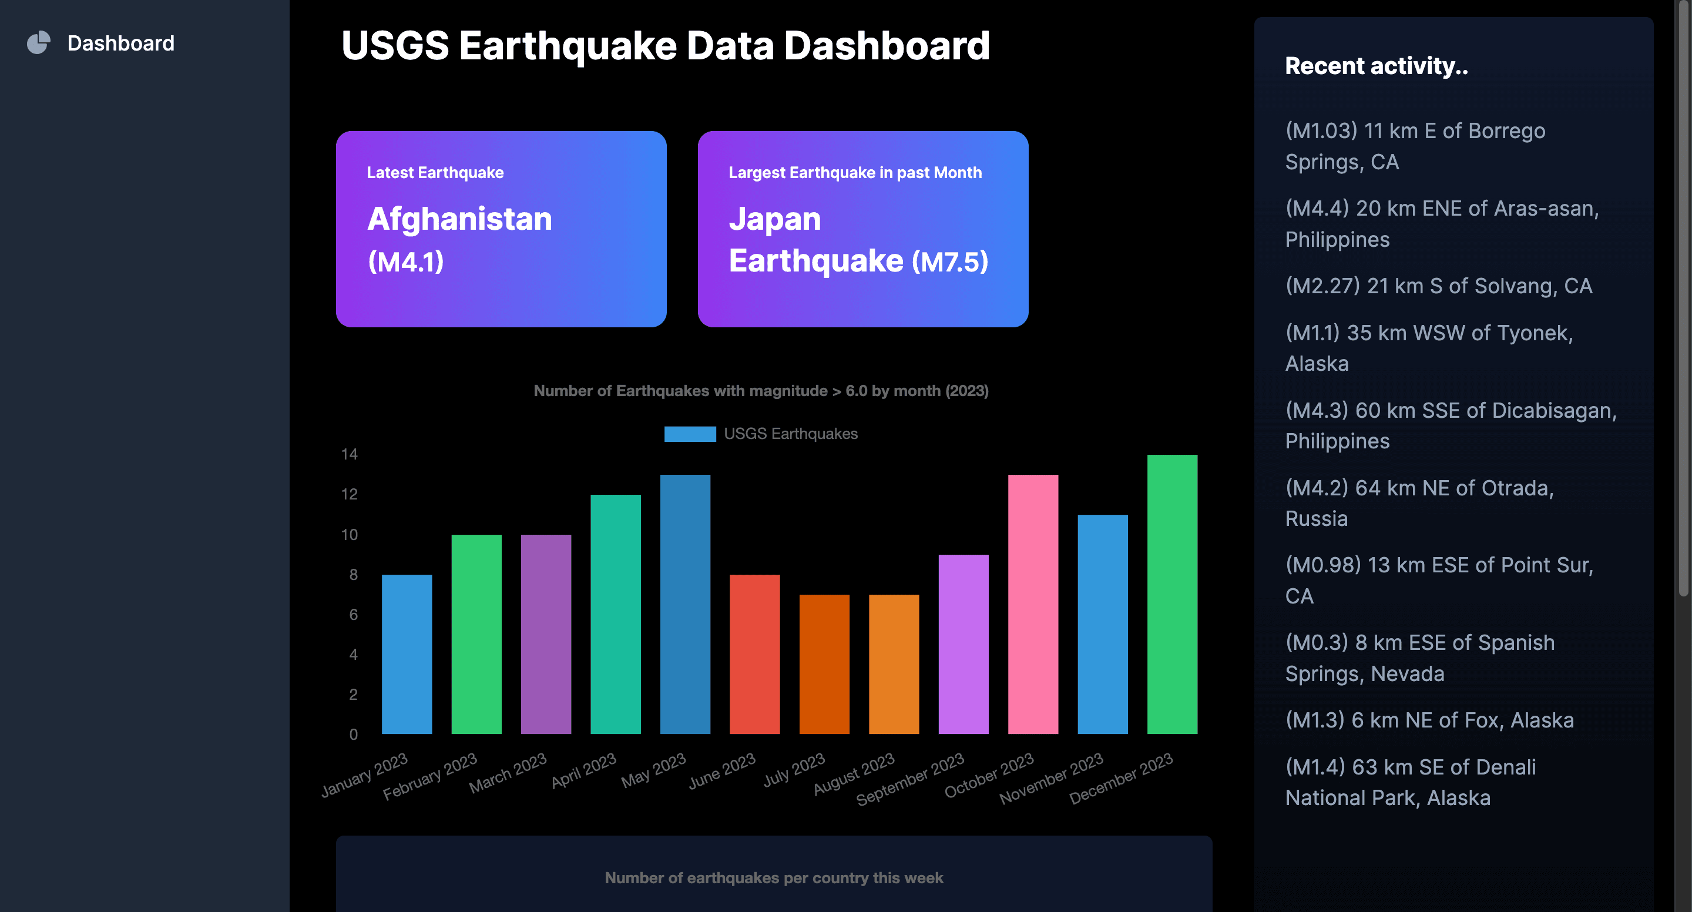
Task: Select the May 2023 bar
Action: [x=685, y=604]
